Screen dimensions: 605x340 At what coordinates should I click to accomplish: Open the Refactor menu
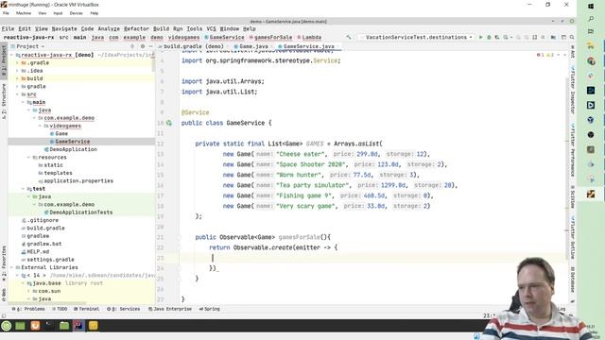coord(136,29)
